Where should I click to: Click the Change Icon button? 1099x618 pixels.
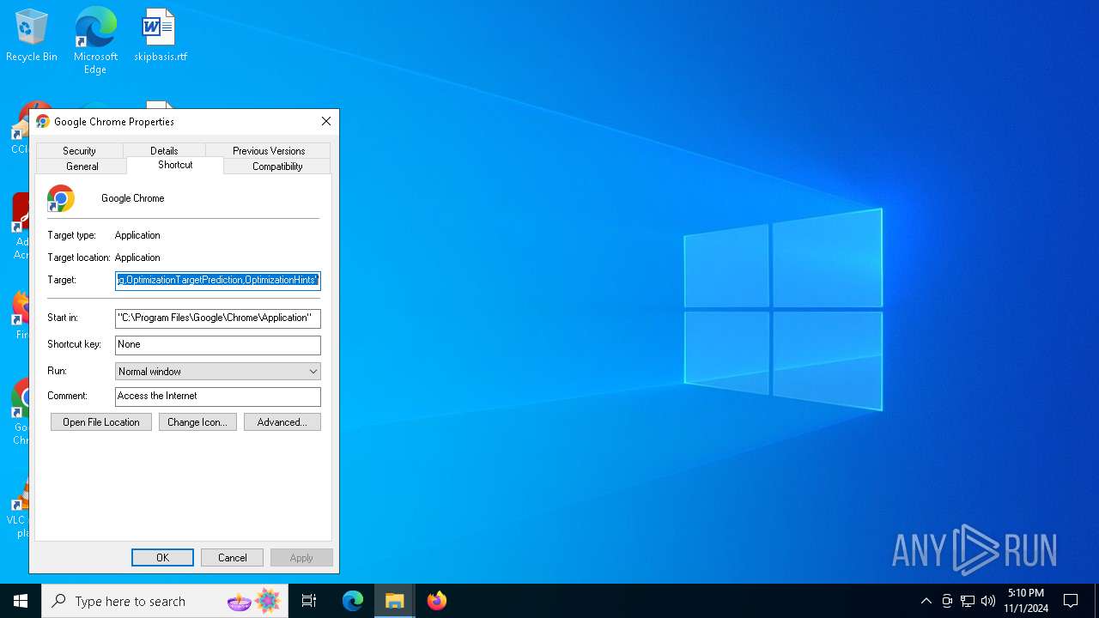(x=197, y=422)
